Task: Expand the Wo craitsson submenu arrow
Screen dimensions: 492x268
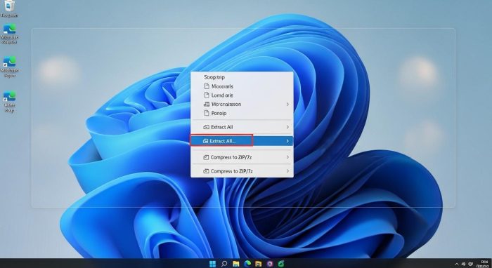Action: coord(287,105)
